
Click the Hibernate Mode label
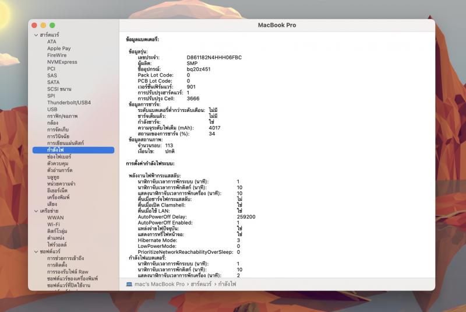coord(157,240)
